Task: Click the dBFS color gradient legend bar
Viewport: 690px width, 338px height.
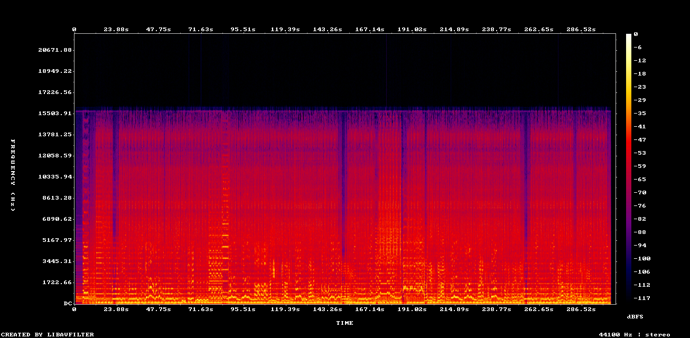Action: [629, 169]
